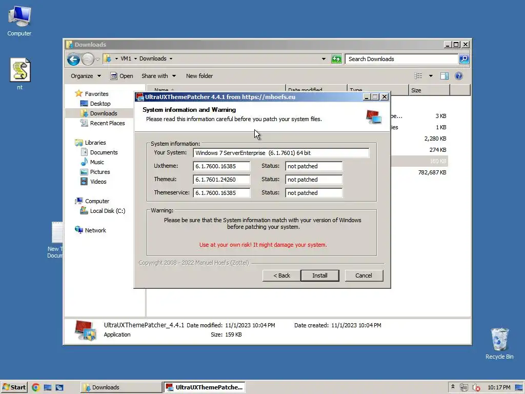Open Videos library in navigation pane
The image size is (525, 394).
[x=98, y=181]
